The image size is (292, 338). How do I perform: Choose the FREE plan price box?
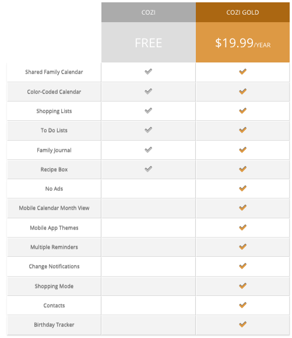[x=149, y=42]
